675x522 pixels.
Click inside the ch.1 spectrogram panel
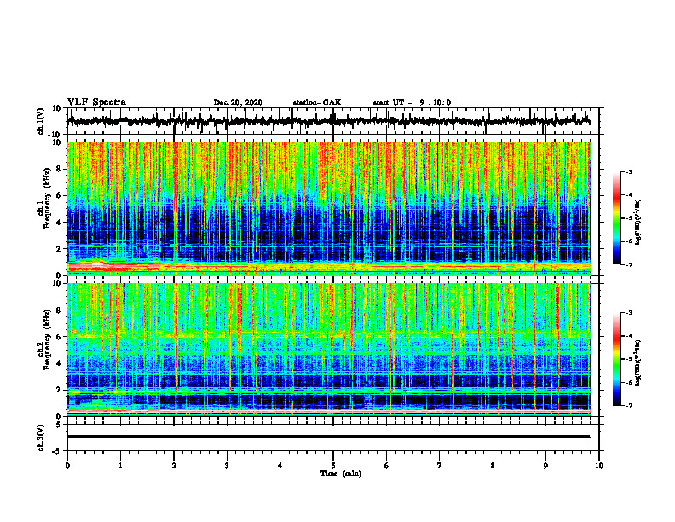click(x=329, y=208)
